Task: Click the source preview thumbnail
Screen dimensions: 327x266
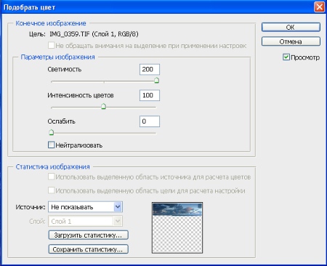Action: [x=177, y=228]
